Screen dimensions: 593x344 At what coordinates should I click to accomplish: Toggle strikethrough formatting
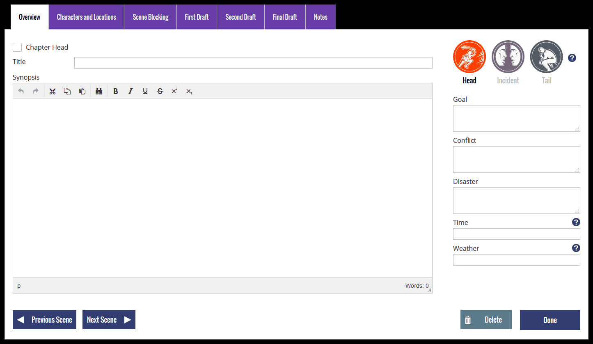160,91
